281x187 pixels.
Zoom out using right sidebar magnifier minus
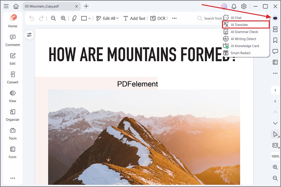tap(275, 178)
